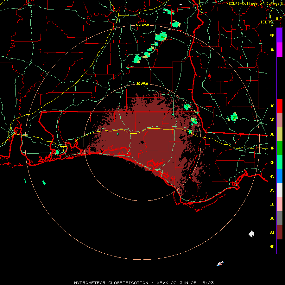Select the light green RA legend swatch
Screen dimensions: 285x285
[x=280, y=162]
